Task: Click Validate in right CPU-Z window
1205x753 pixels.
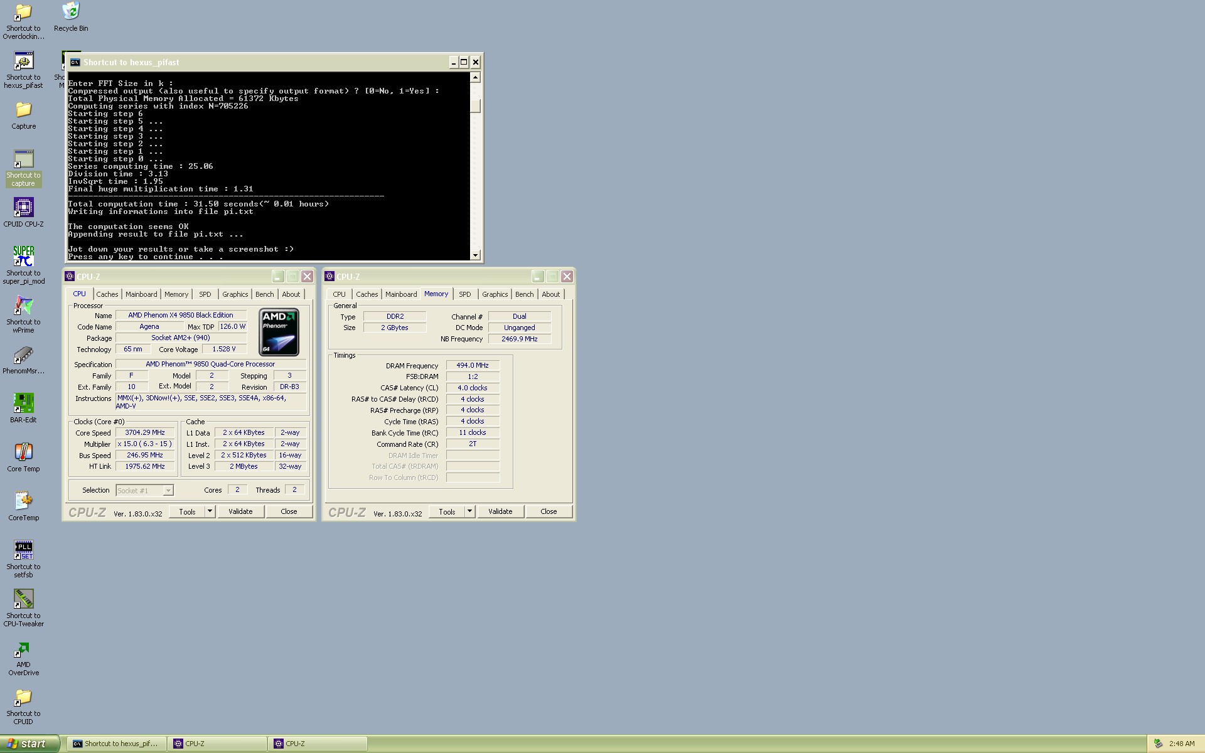Action: coord(500,511)
